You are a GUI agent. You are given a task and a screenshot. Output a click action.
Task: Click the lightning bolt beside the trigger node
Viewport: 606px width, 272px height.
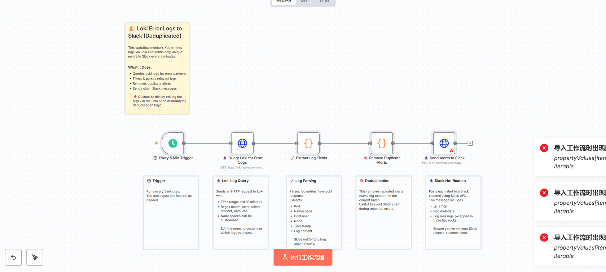click(156, 143)
